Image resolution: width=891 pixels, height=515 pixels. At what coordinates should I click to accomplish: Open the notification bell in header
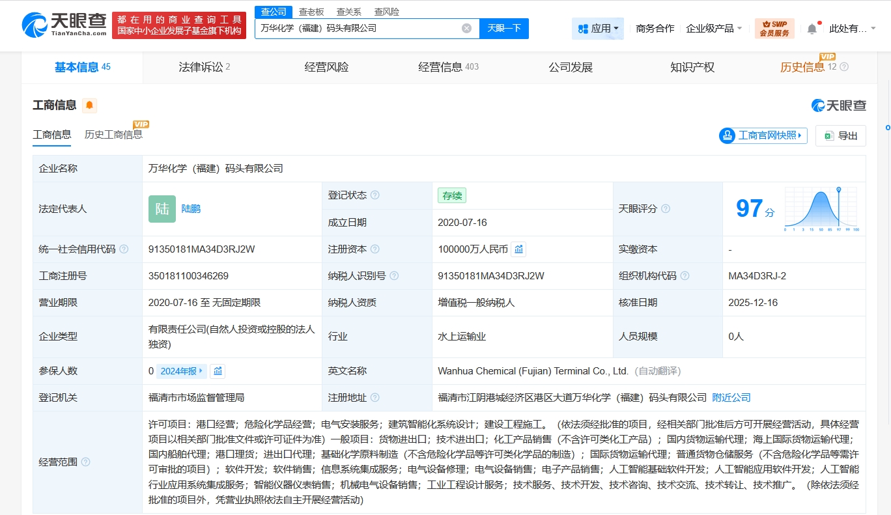pos(812,29)
